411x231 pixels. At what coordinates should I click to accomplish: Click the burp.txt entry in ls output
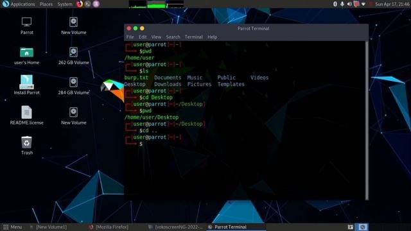point(136,78)
